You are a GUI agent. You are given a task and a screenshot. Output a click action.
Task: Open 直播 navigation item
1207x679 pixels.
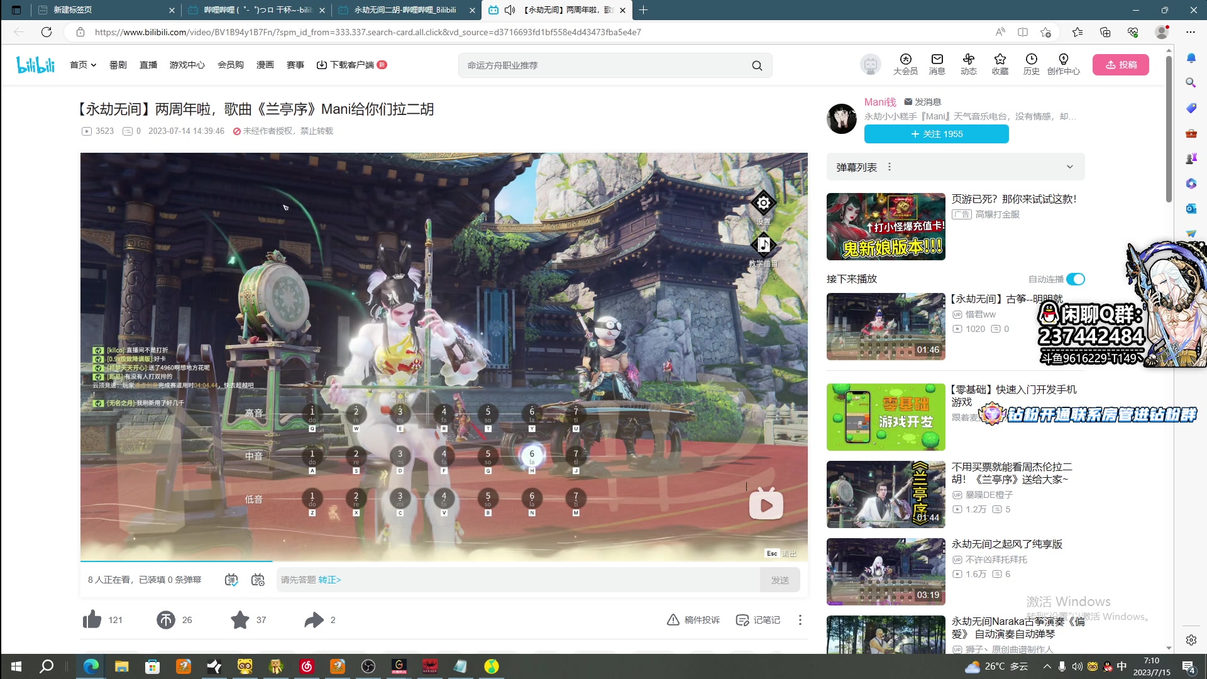click(148, 65)
